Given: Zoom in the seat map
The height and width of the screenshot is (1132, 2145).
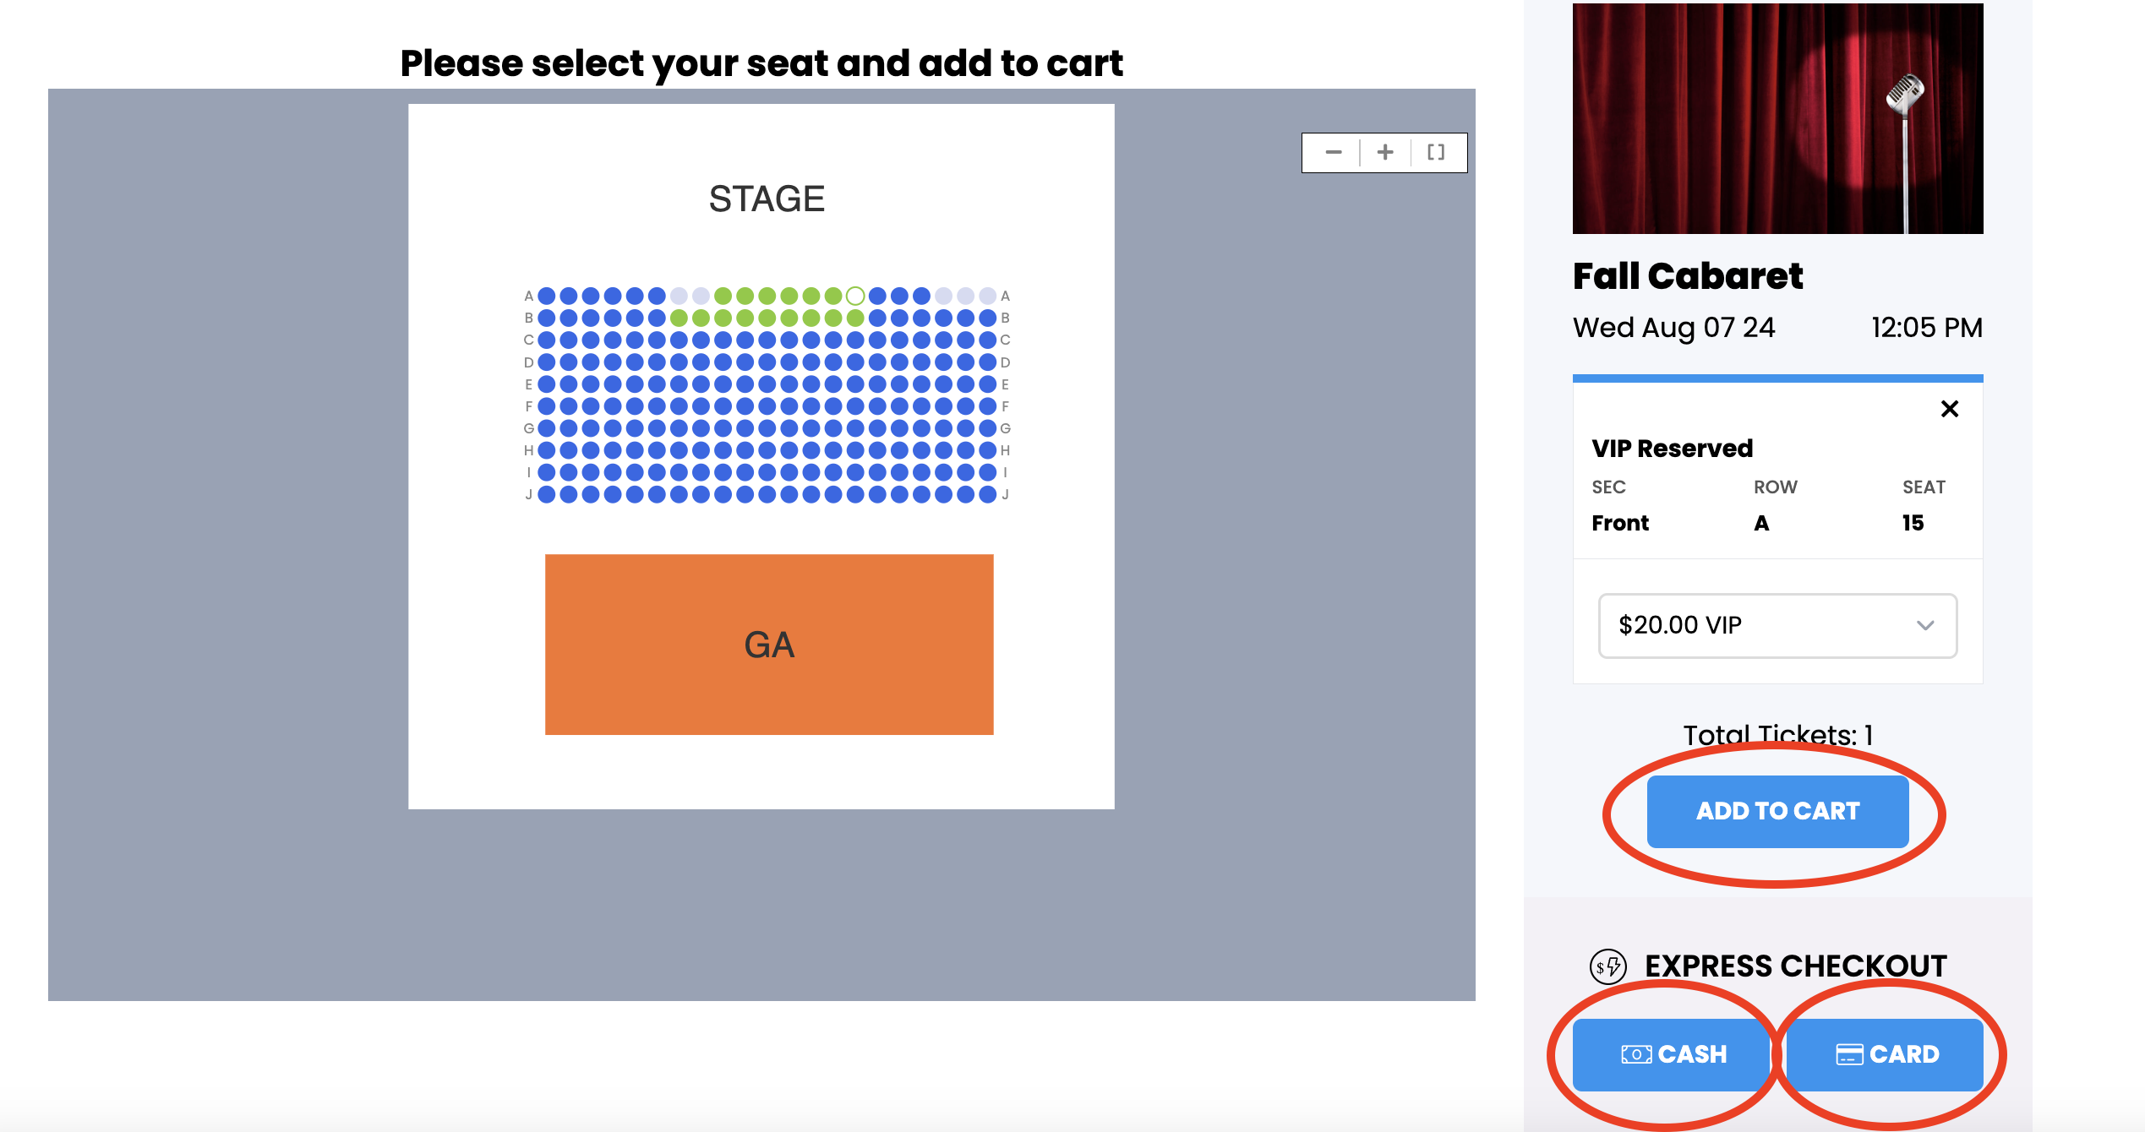Looking at the screenshot, I should tap(1385, 153).
